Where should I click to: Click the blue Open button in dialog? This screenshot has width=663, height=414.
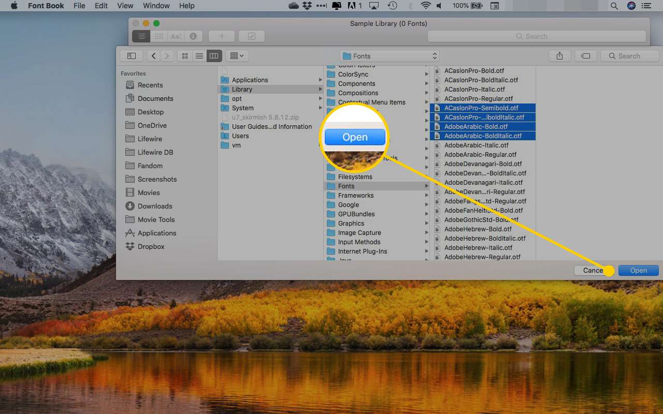click(639, 270)
